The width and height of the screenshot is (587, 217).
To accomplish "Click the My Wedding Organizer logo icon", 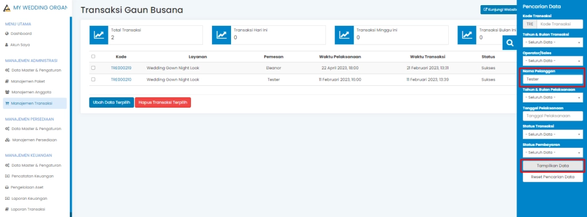I will [x=7, y=7].
